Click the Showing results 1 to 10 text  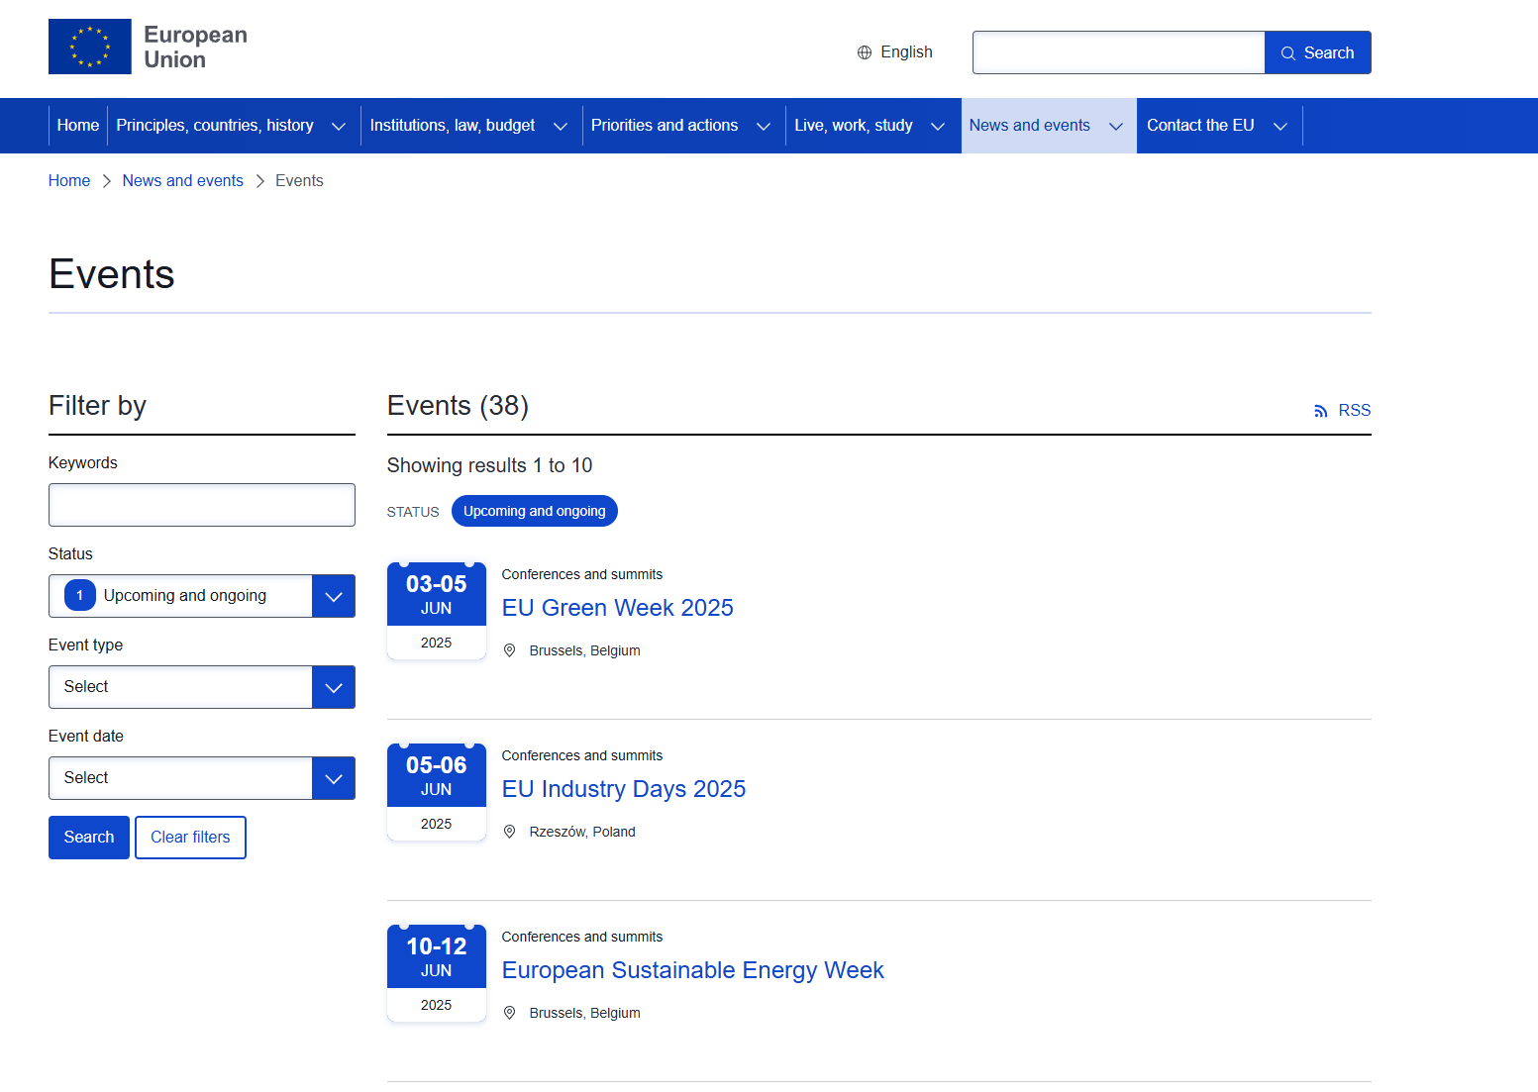(x=490, y=465)
